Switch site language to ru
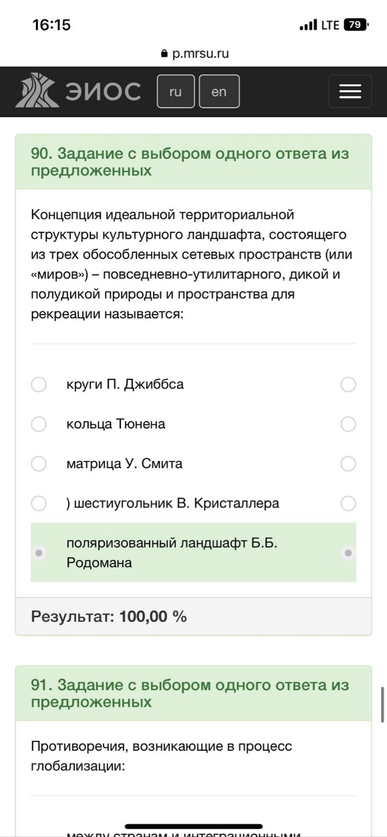Viewport: 387px width, 837px height. [x=176, y=92]
